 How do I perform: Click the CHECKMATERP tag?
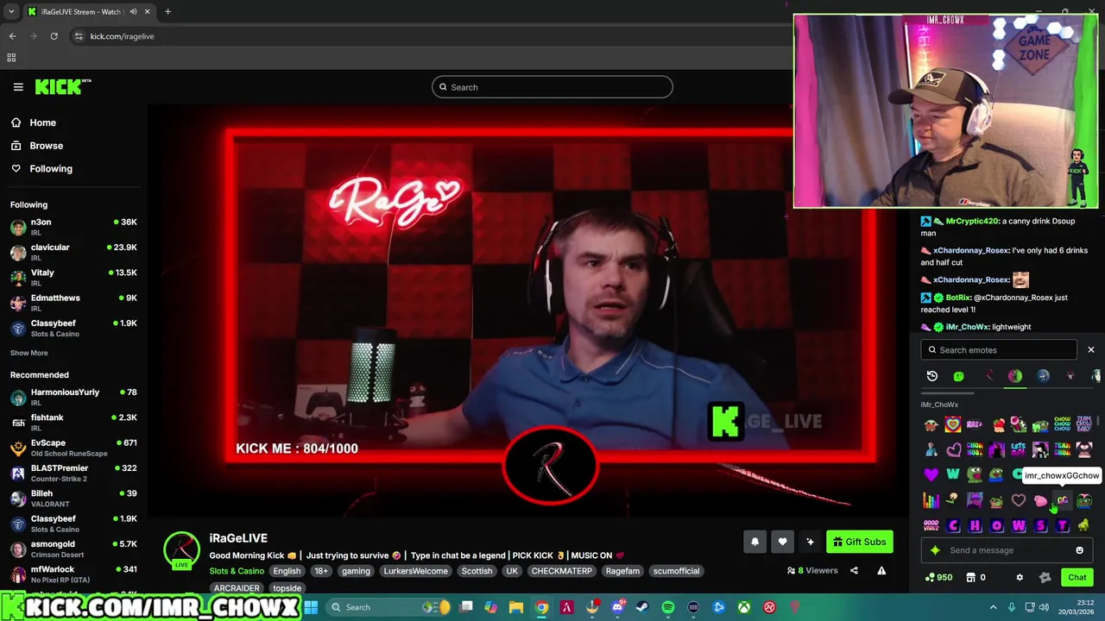tap(562, 571)
